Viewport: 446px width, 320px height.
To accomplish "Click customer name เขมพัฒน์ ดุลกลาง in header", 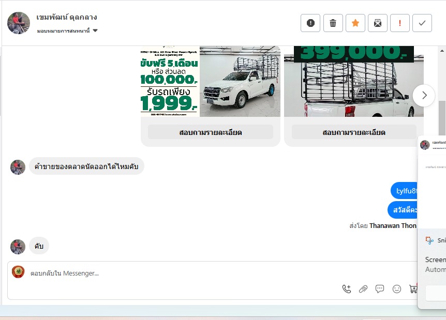I will [67, 18].
